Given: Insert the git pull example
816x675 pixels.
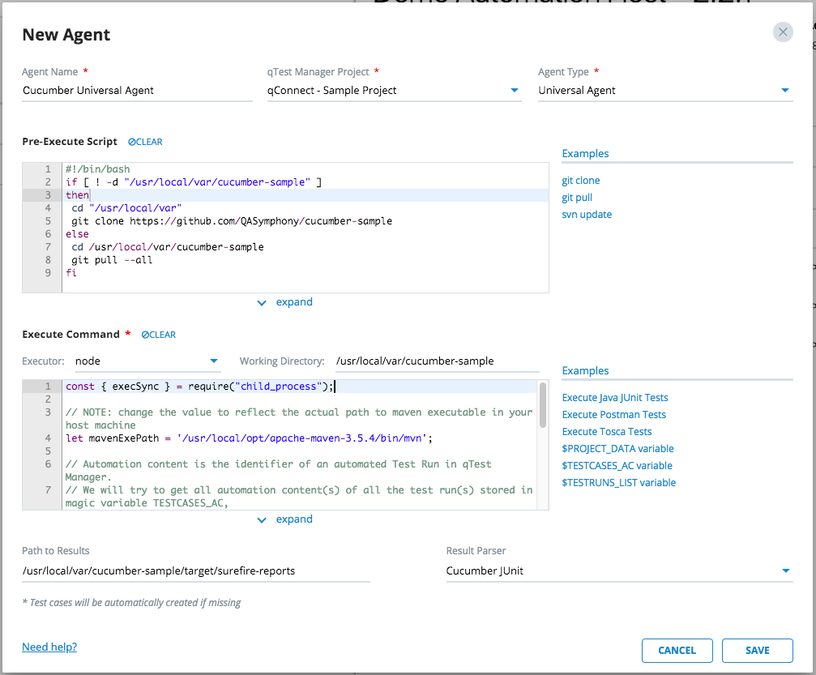Looking at the screenshot, I should (578, 198).
